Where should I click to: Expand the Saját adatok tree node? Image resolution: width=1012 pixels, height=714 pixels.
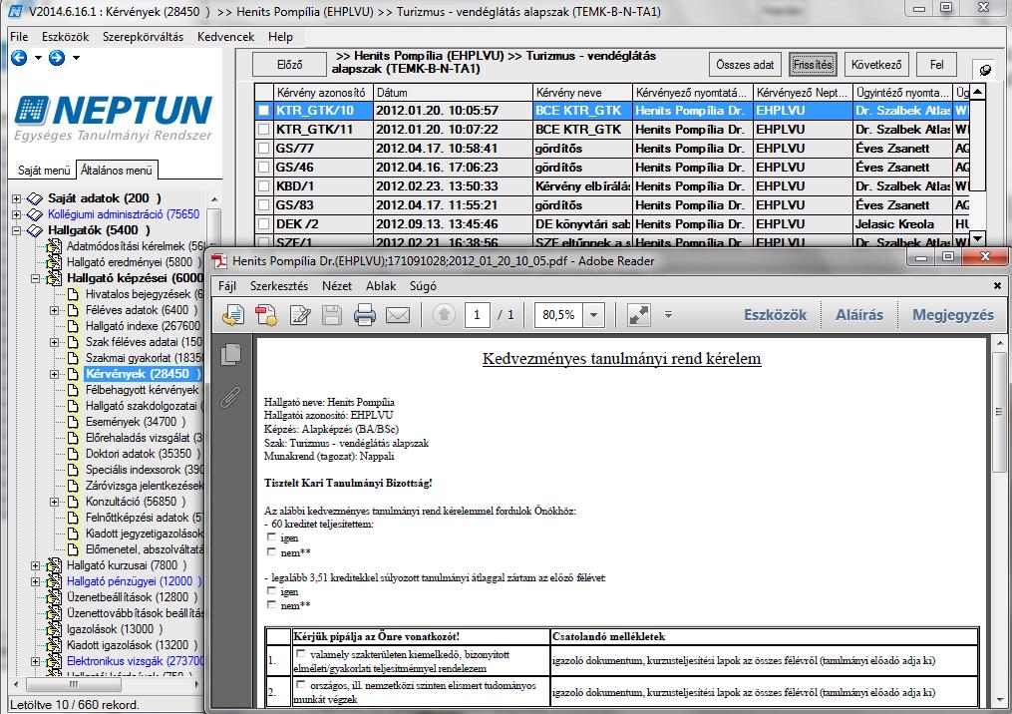[x=17, y=198]
